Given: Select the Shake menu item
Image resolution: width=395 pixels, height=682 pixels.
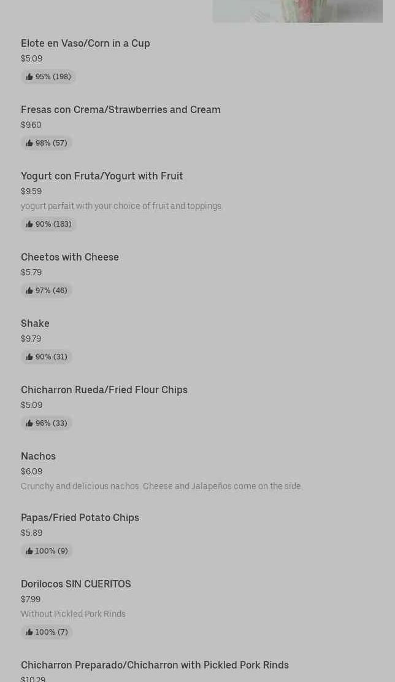Looking at the screenshot, I should (x=35, y=323).
